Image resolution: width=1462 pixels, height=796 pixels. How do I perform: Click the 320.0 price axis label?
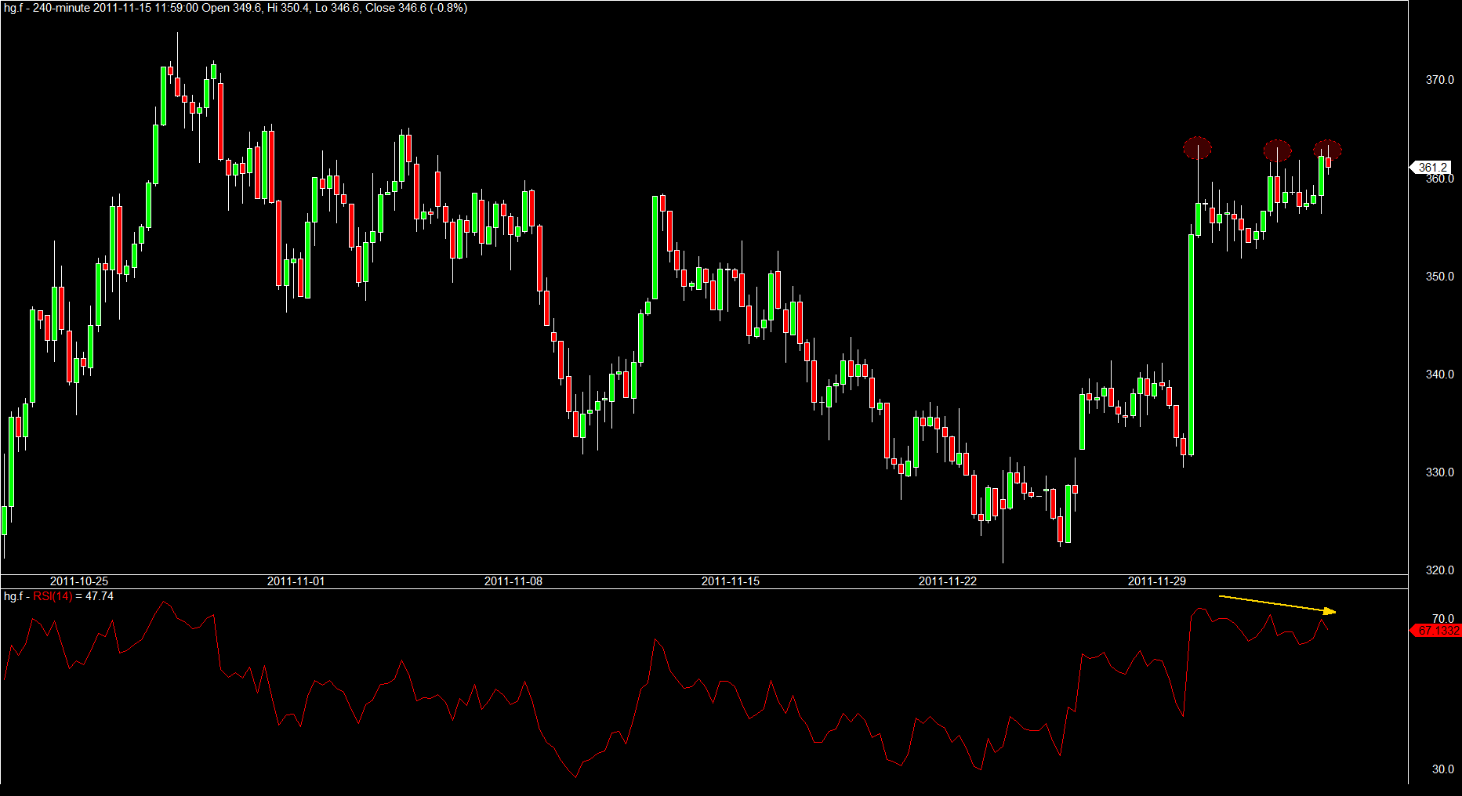1439,570
